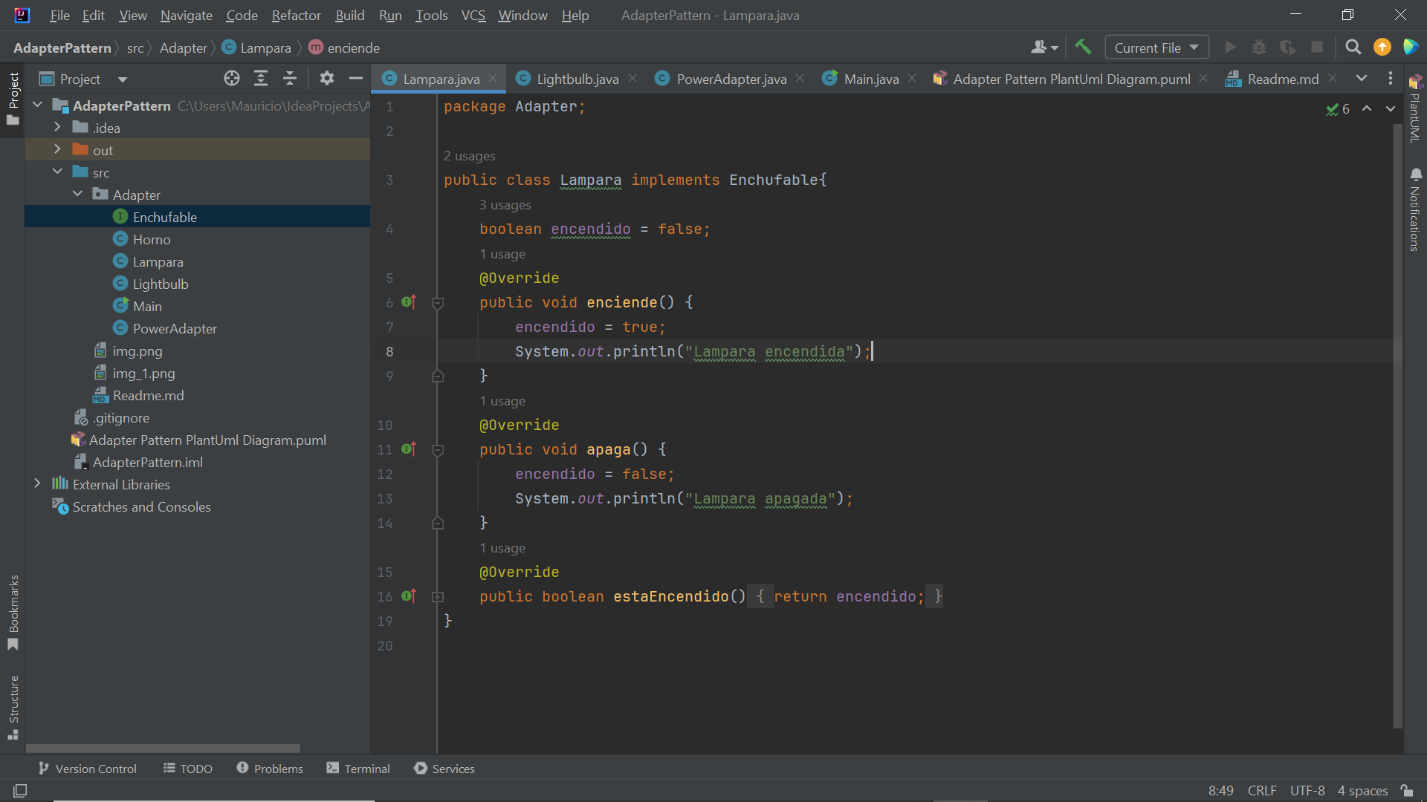Click the UTF-8 encoding indicator
The width and height of the screenshot is (1427, 802).
pos(1307,790)
